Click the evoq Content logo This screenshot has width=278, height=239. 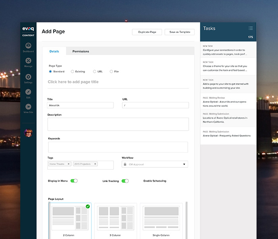coord(28,31)
